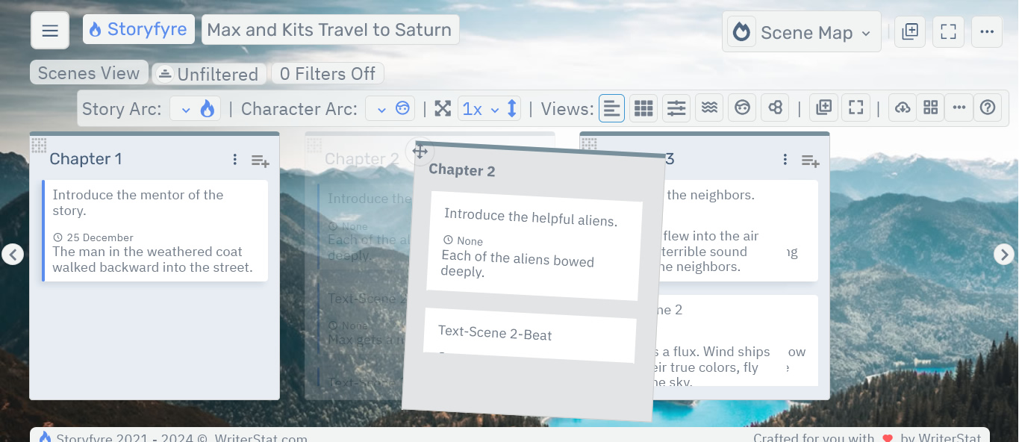The width and height of the screenshot is (1019, 442).
Task: Toggle the Unfiltered filter button
Action: 209,74
